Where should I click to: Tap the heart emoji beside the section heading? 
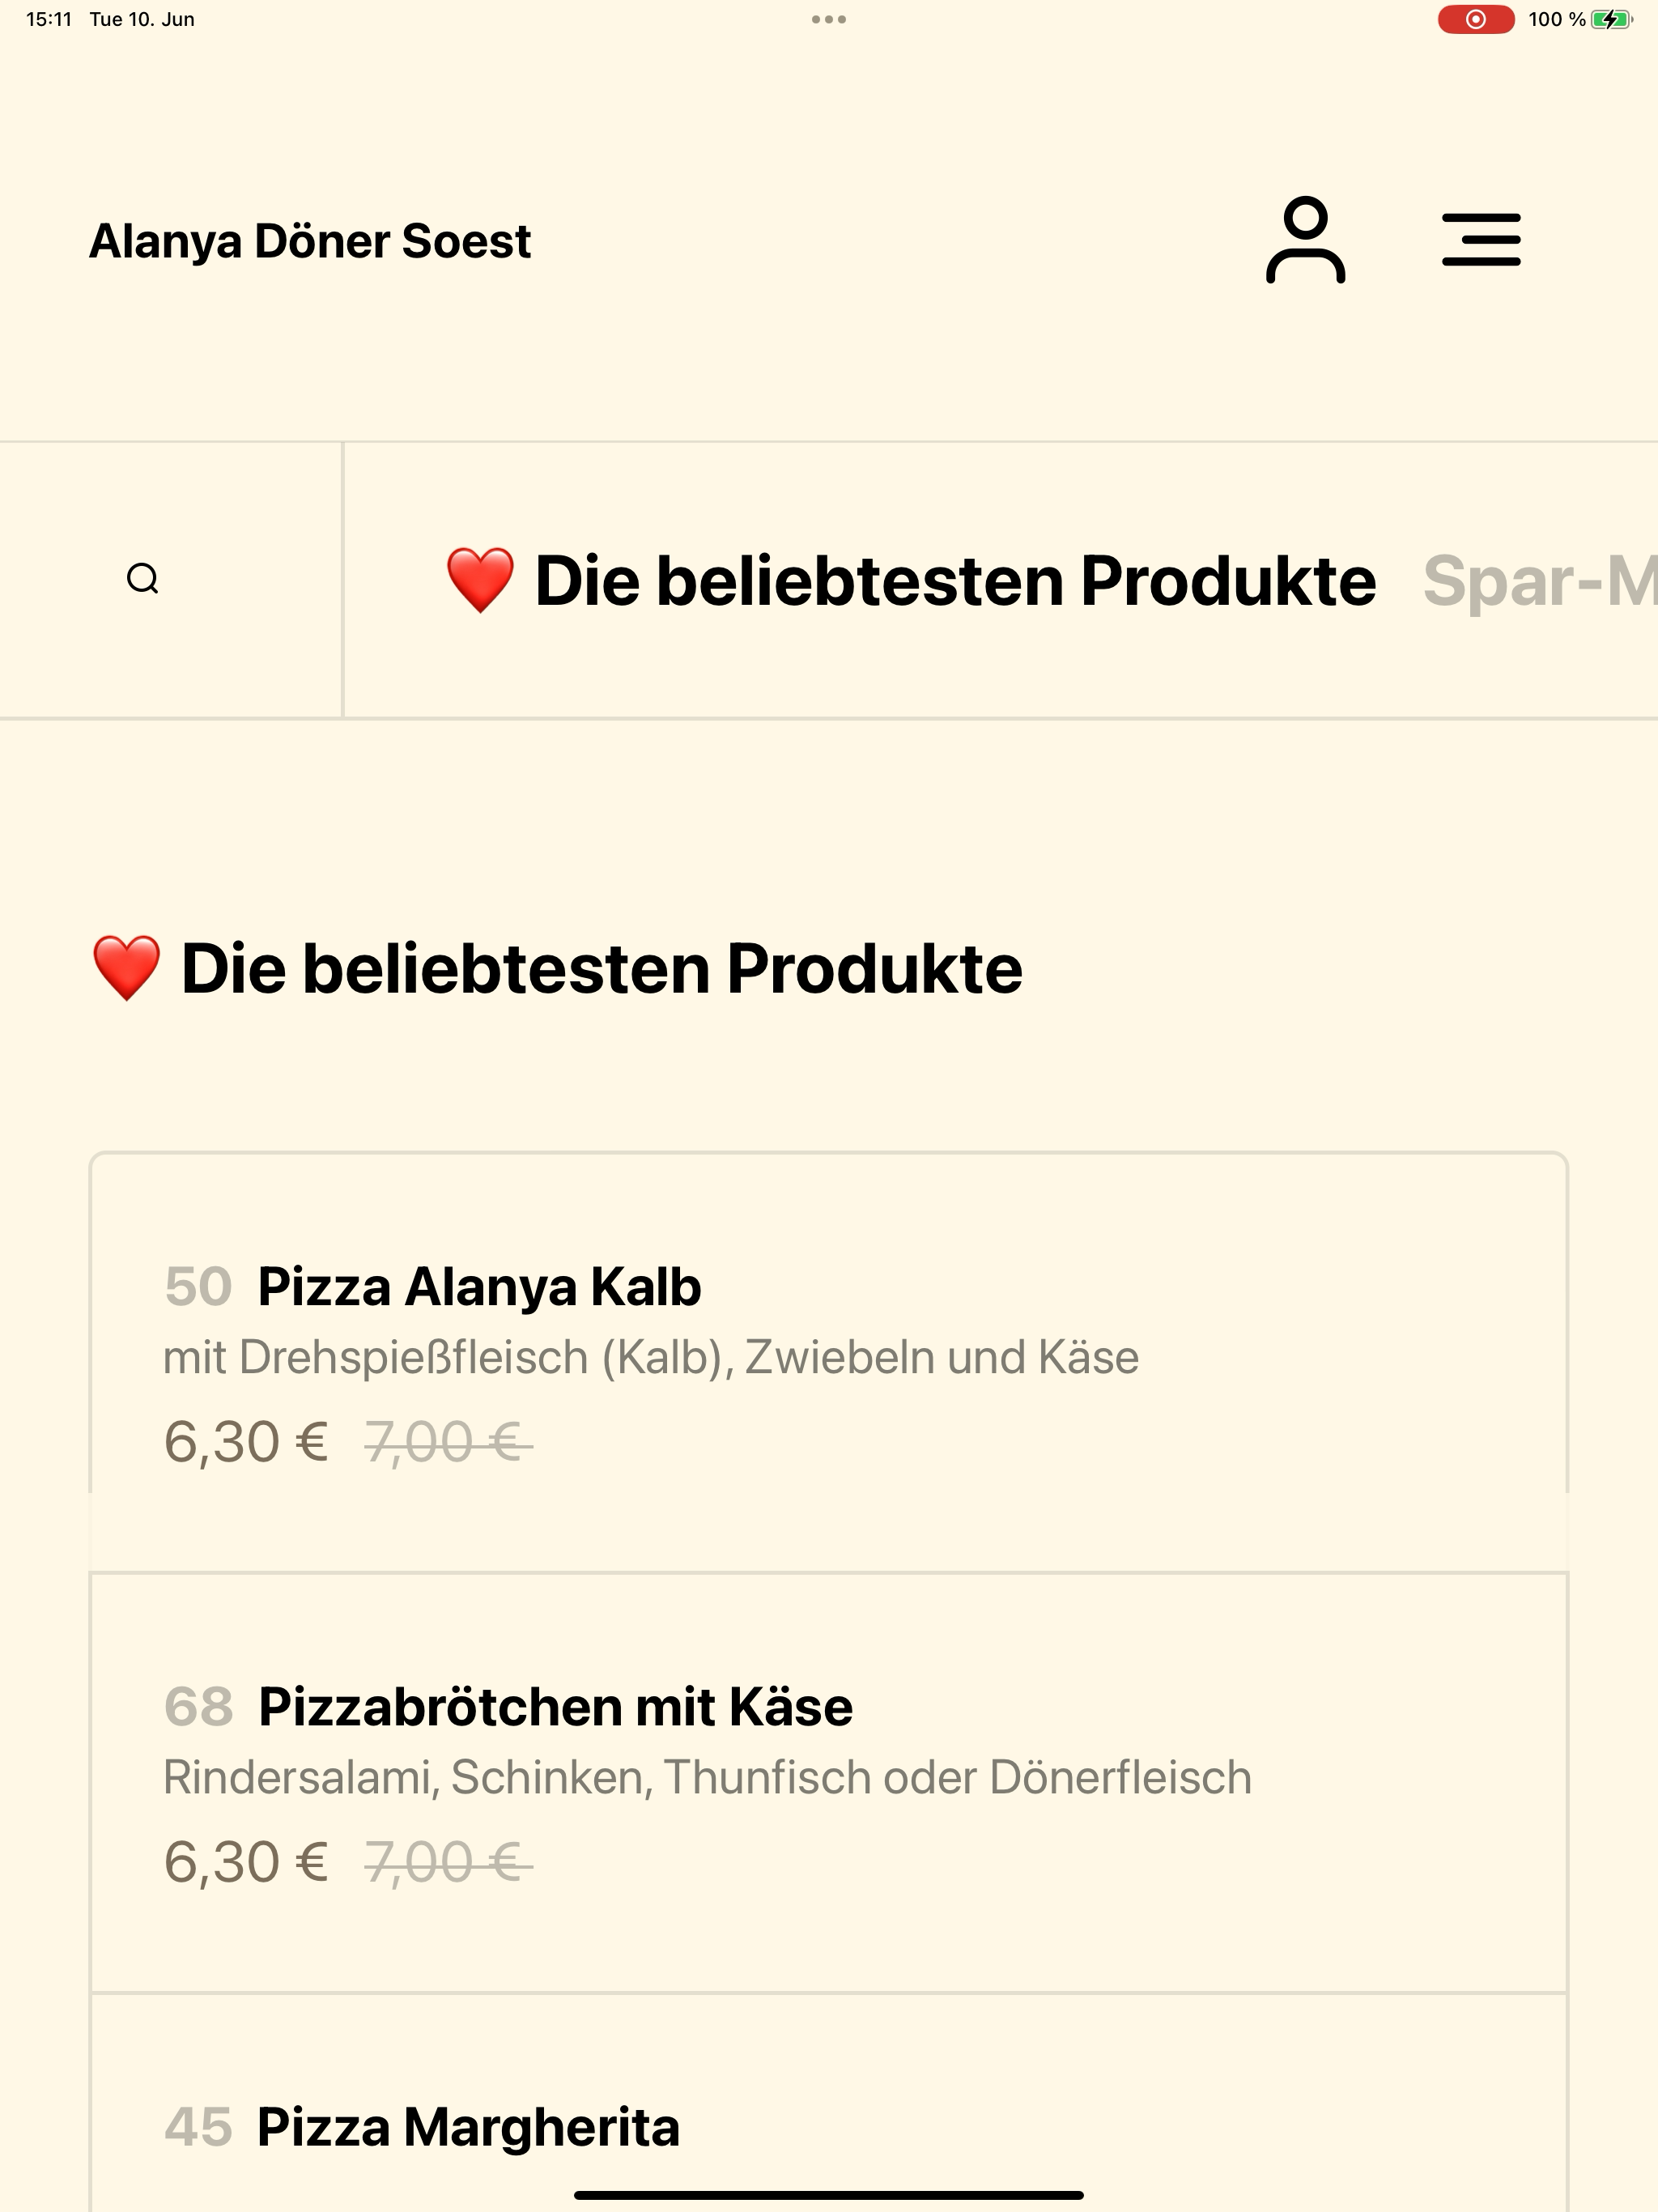click(126, 968)
